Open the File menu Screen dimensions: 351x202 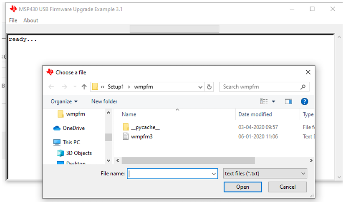click(x=13, y=20)
